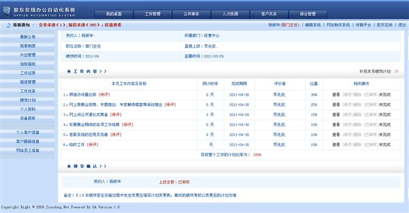Switch to the 公共事务 tab

click(191, 14)
